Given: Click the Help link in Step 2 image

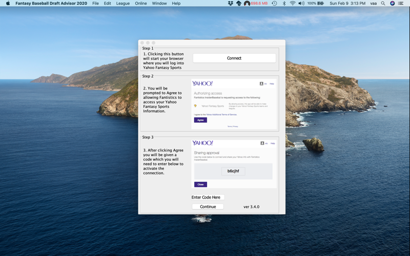Looking at the screenshot, I should (272, 84).
